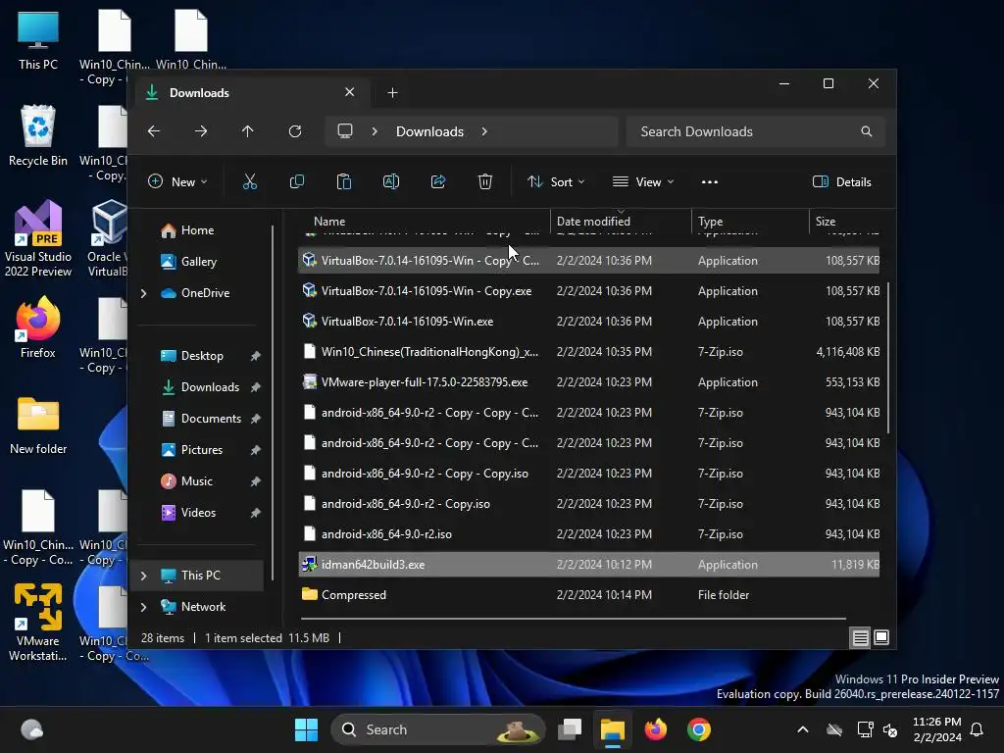Open the Sort dropdown
The image size is (1004, 753).
coord(556,181)
